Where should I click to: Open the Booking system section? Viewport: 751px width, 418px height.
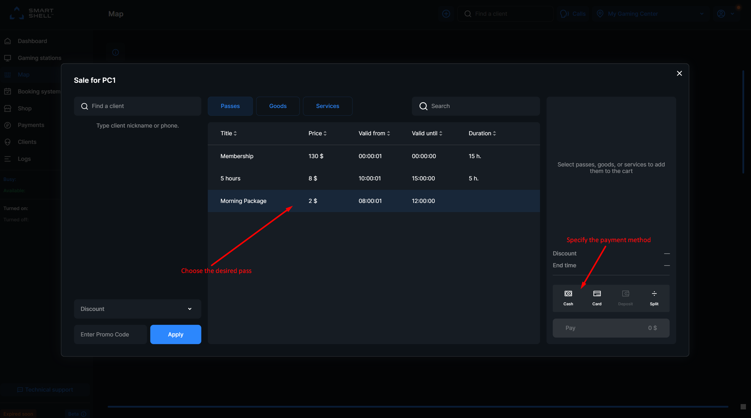click(39, 91)
